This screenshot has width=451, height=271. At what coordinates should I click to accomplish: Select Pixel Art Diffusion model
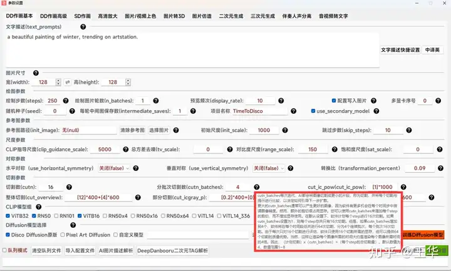63,235
